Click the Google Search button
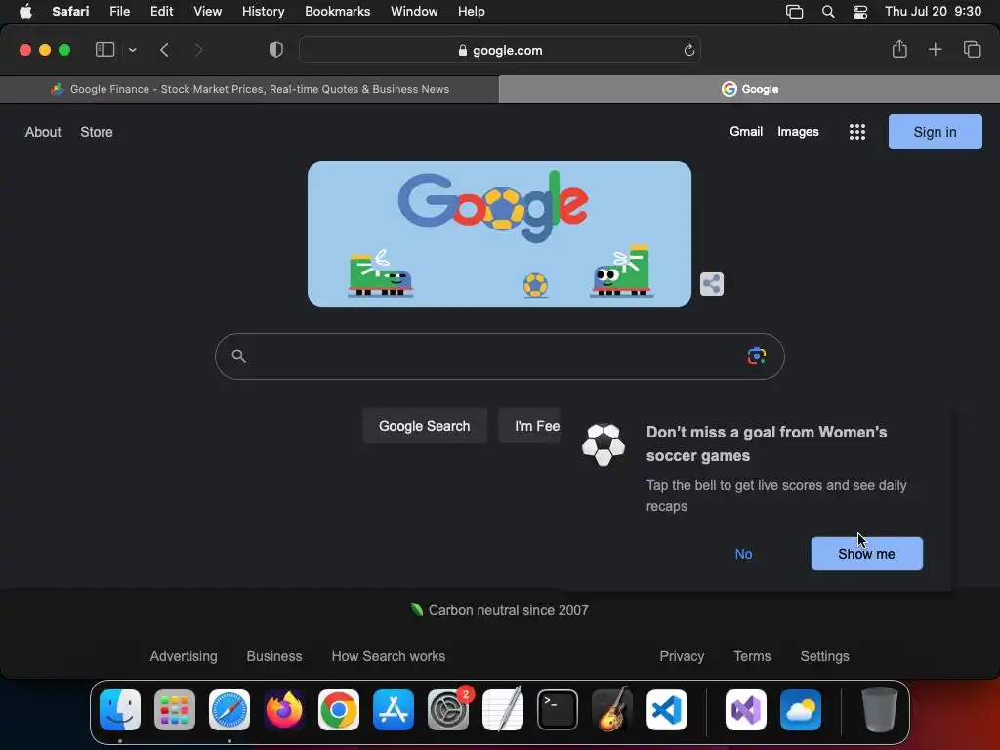 [x=424, y=426]
